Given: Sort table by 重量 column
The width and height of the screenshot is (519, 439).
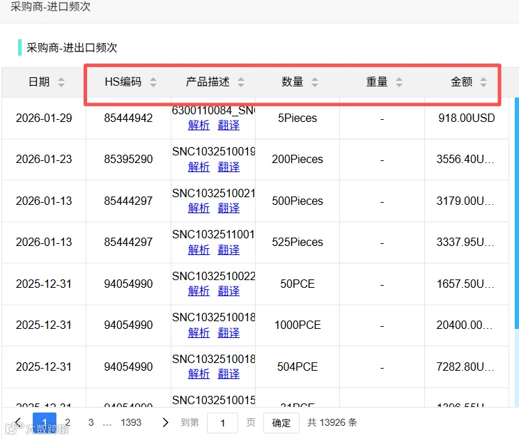Looking at the screenshot, I should click(399, 82).
